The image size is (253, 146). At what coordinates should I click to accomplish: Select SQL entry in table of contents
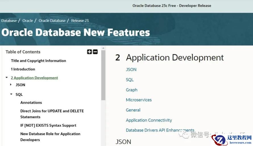pos(19,94)
